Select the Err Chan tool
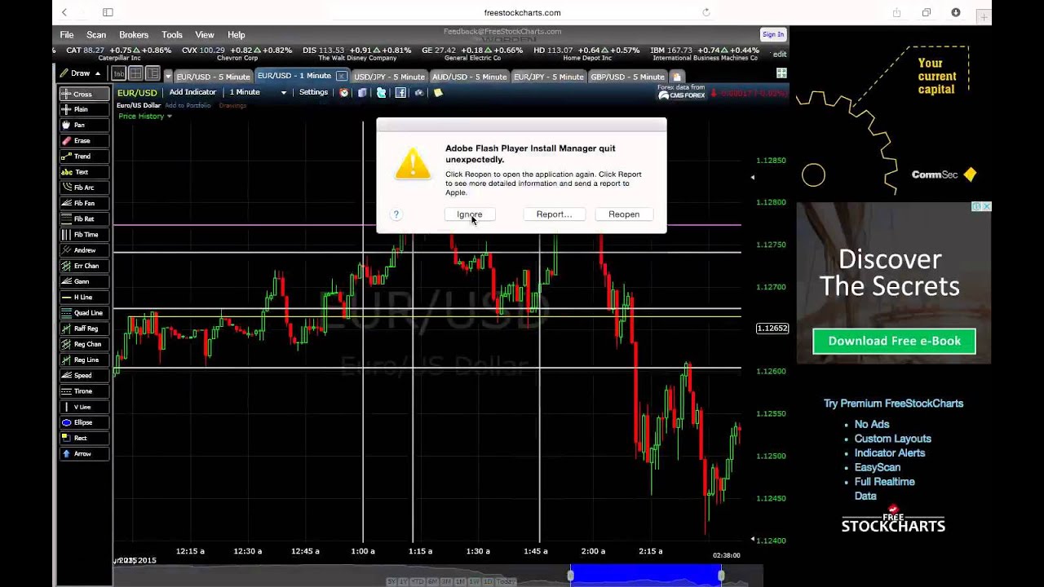Viewport: 1044px width, 587px height. point(84,266)
